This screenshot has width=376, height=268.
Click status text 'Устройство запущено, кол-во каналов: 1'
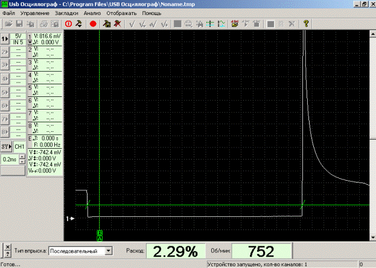[x=257, y=264]
